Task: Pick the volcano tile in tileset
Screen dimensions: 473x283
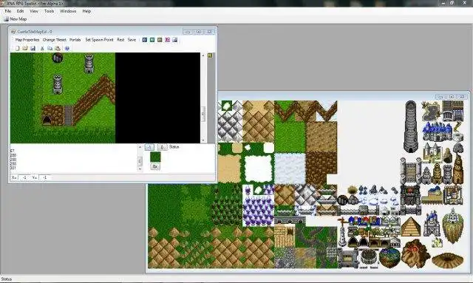Action: pos(415,254)
